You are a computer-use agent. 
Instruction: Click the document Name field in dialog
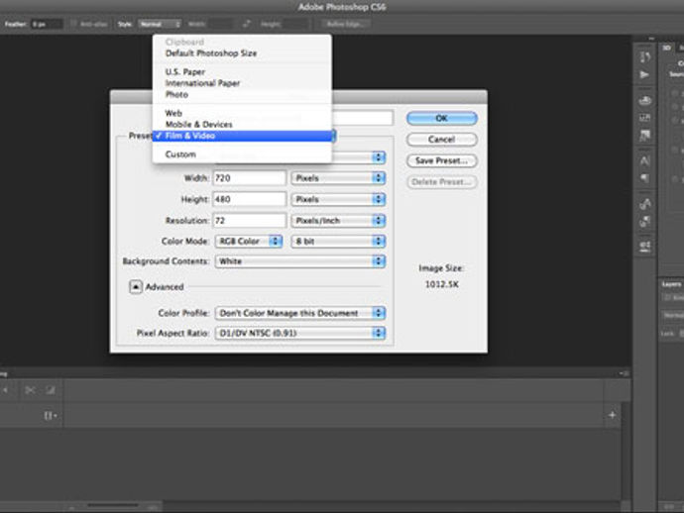[363, 118]
